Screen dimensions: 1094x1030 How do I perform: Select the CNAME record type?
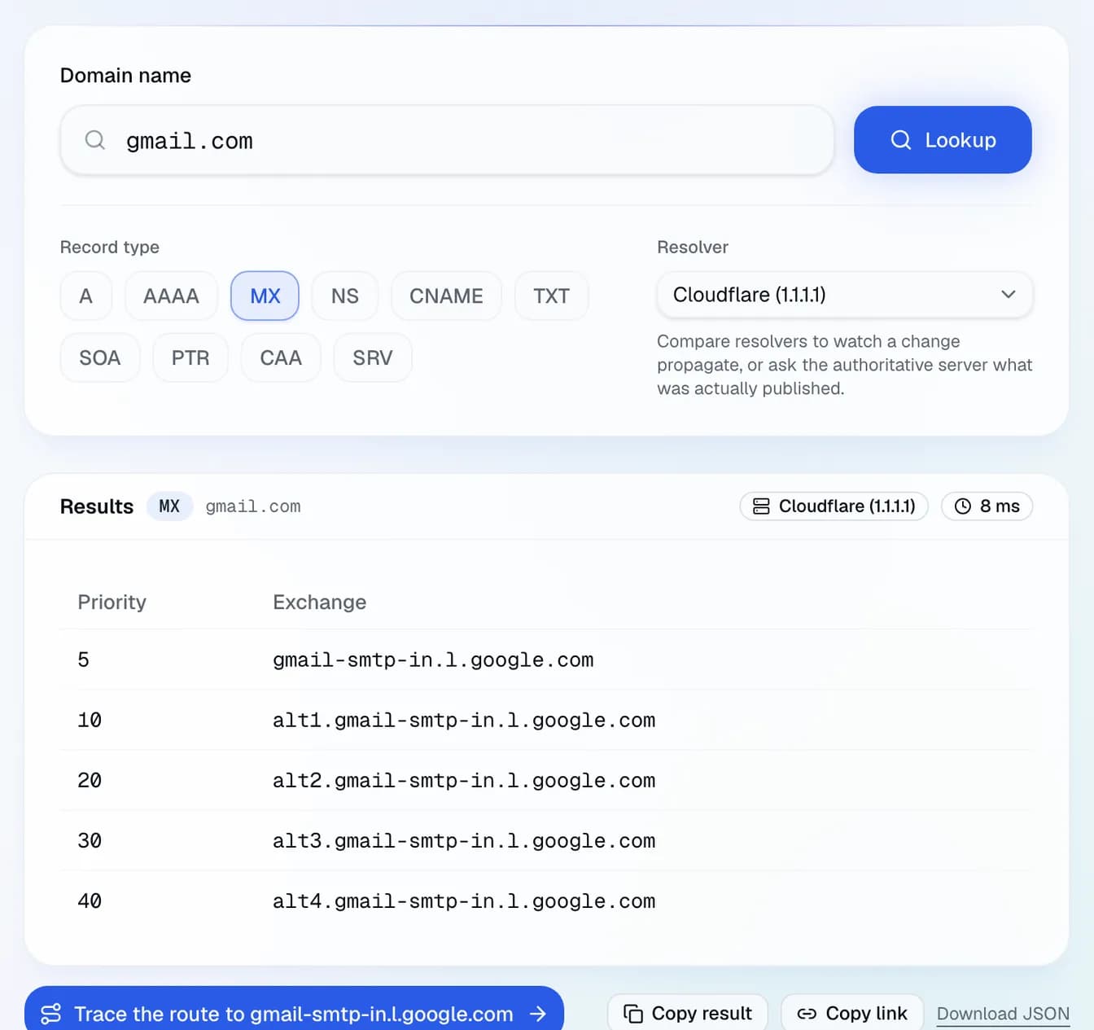coord(446,296)
